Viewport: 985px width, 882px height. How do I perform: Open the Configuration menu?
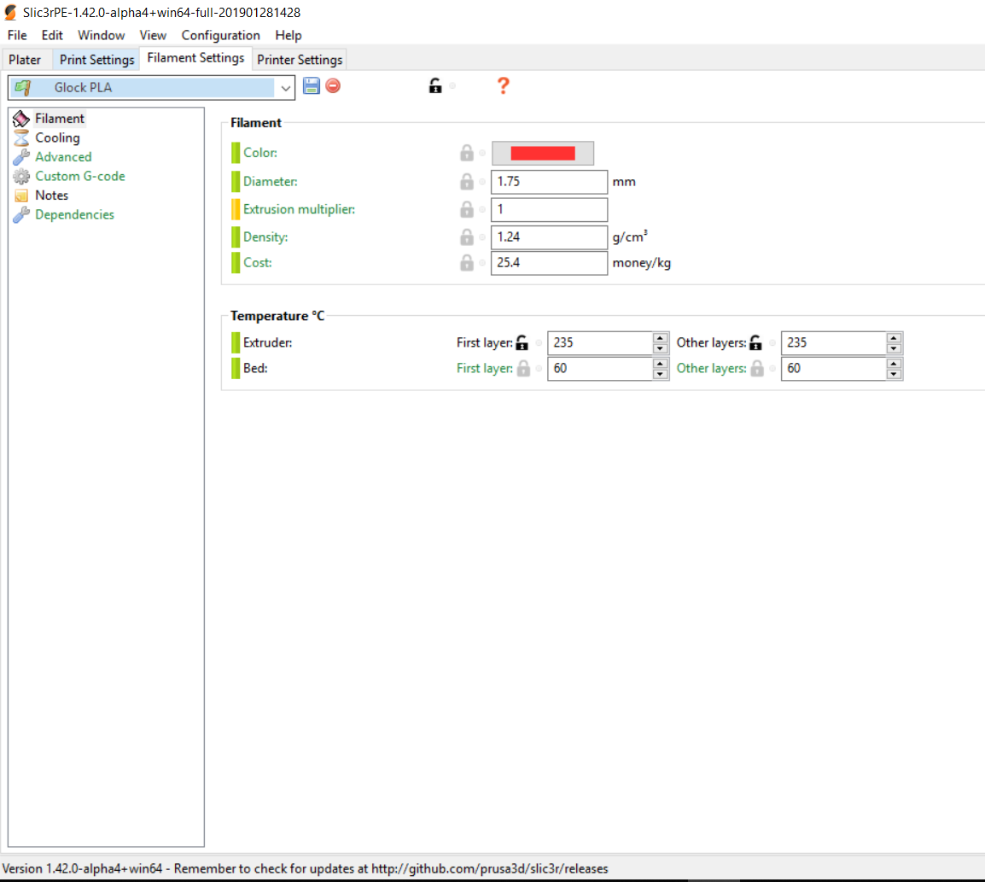coord(220,35)
